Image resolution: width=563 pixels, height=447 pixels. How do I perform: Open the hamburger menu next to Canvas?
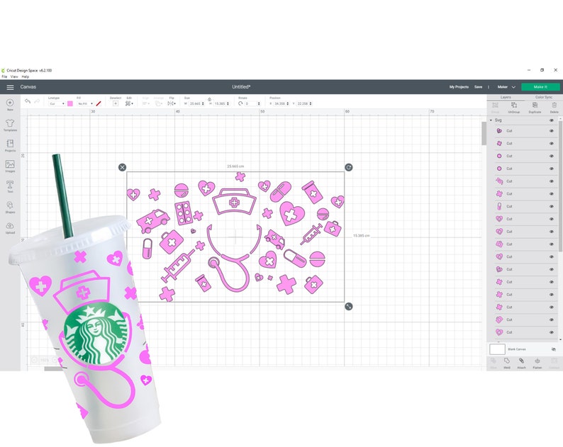tap(10, 87)
